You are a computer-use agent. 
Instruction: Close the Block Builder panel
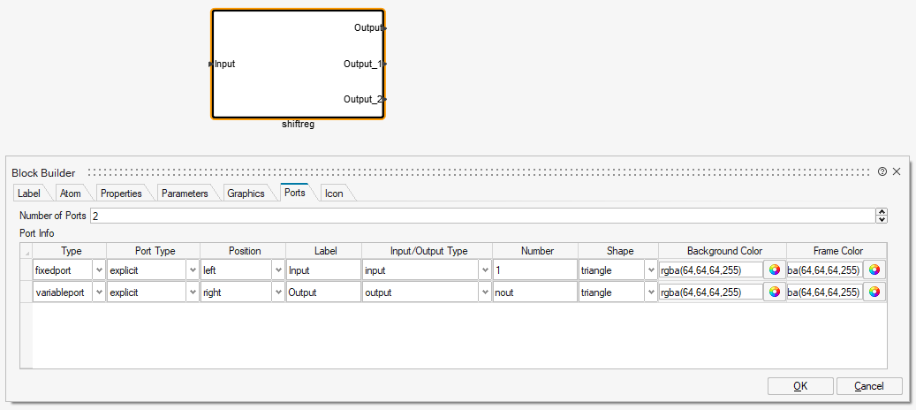(x=897, y=172)
